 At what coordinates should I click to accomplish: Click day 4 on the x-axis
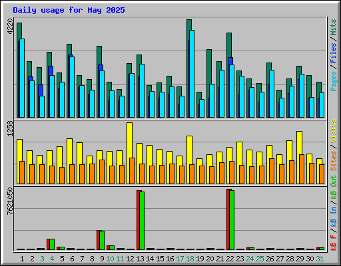[x=52, y=259]
